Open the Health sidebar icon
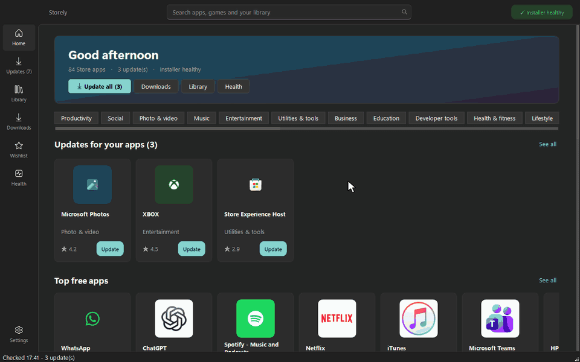The height and width of the screenshot is (362, 580). pyautogui.click(x=19, y=174)
